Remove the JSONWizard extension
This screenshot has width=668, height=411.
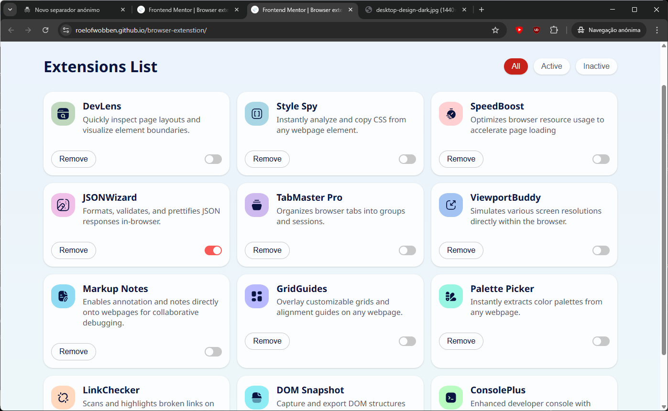pyautogui.click(x=74, y=250)
